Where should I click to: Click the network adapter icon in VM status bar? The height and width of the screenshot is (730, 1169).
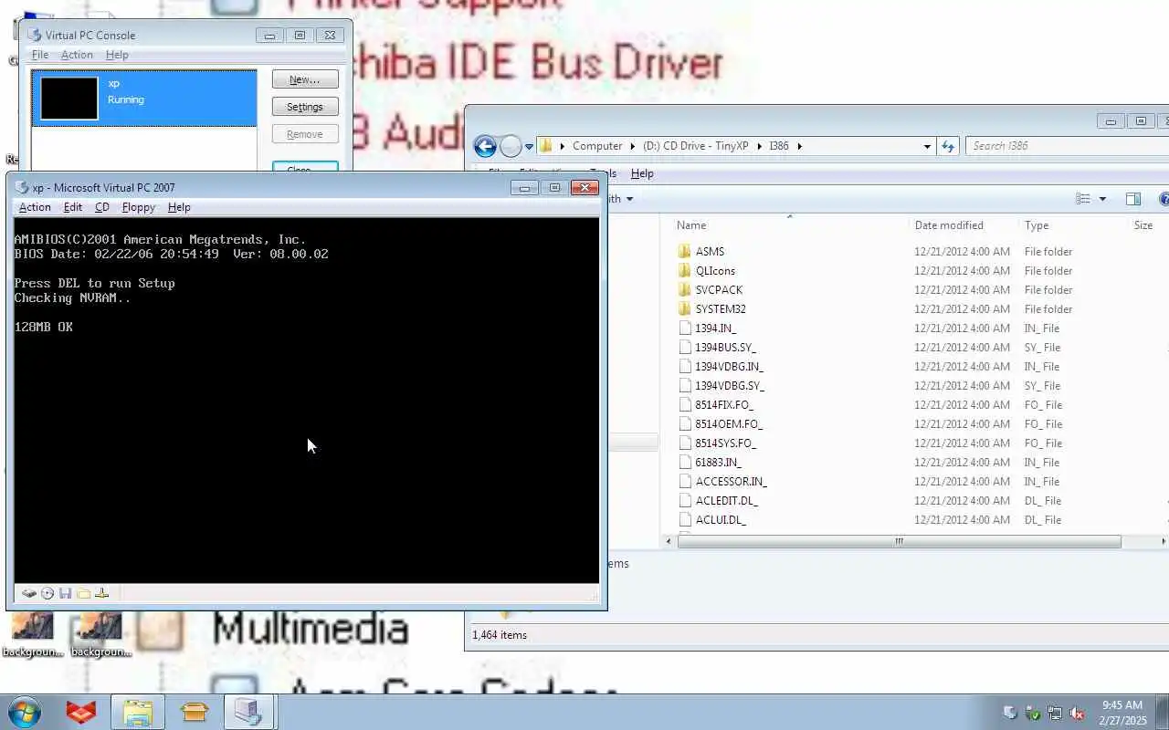[101, 593]
